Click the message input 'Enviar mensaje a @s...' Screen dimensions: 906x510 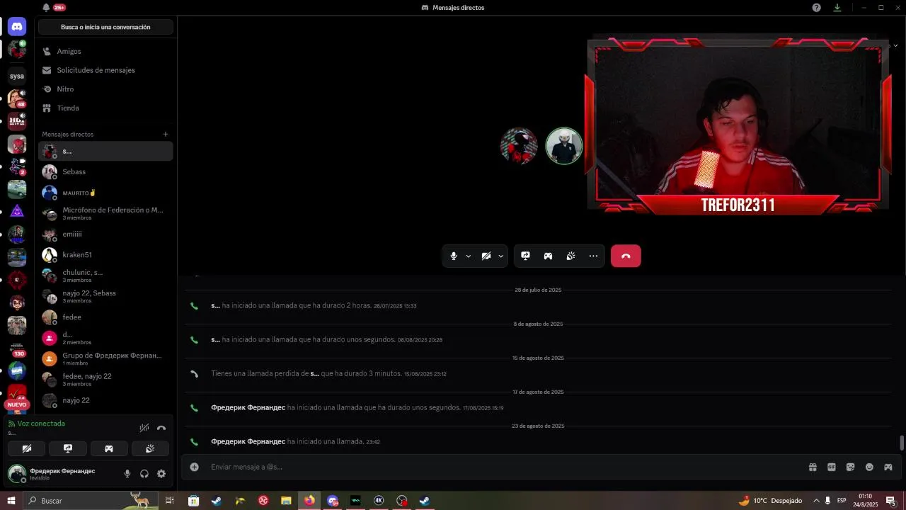[x=506, y=467]
